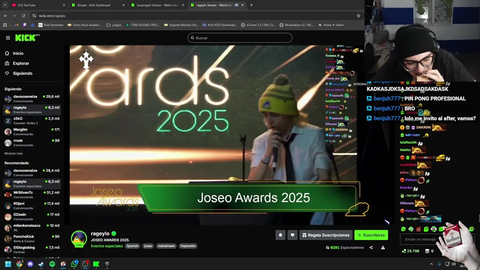The image size is (480, 270).
Task: Click the Suscribirse button
Action: pos(371,235)
